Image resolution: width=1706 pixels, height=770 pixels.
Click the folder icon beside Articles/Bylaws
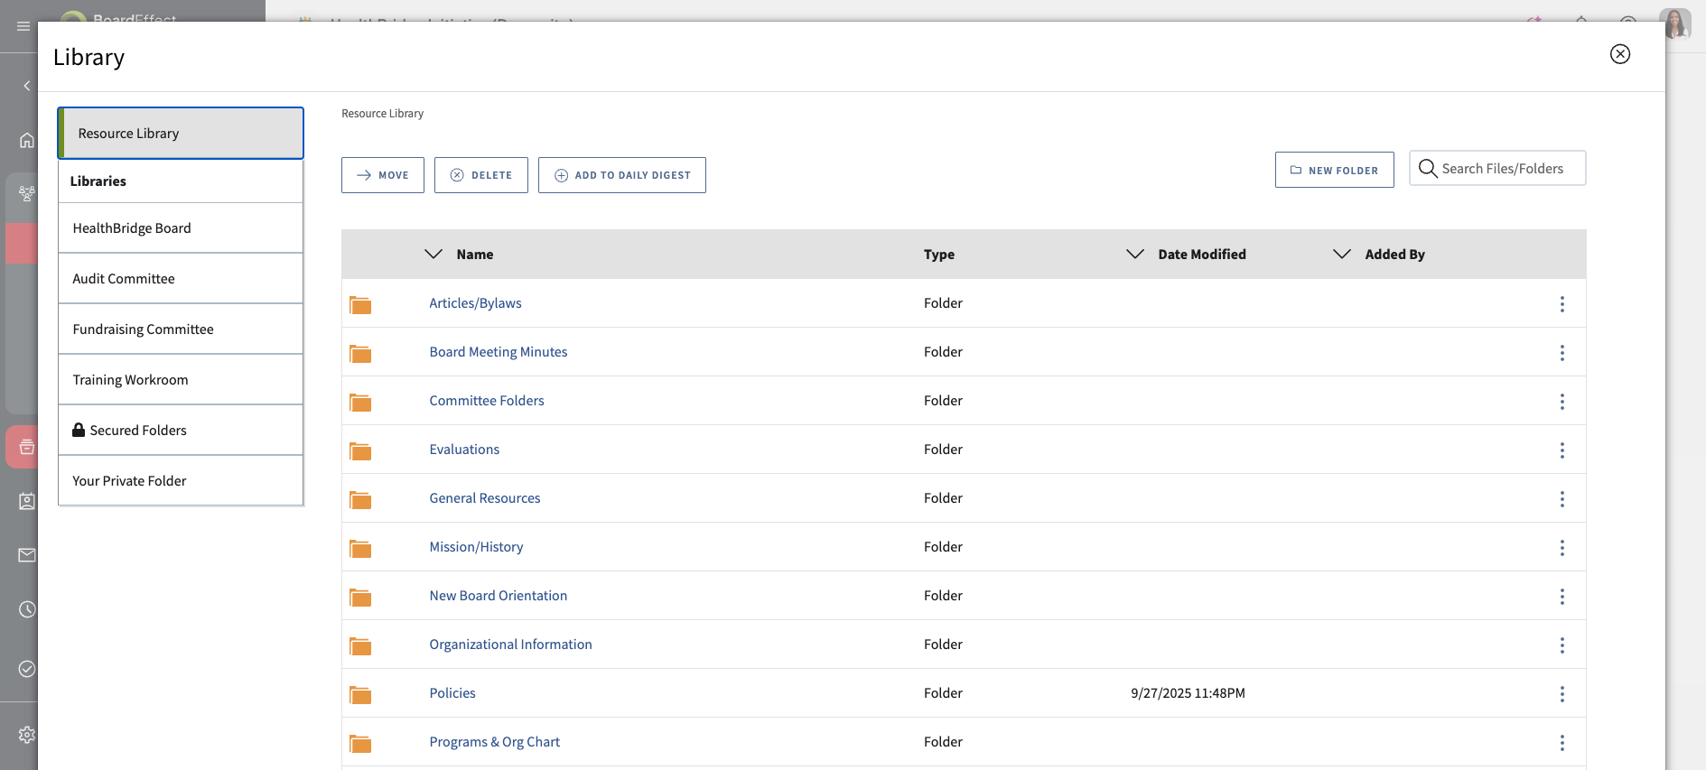point(360,304)
